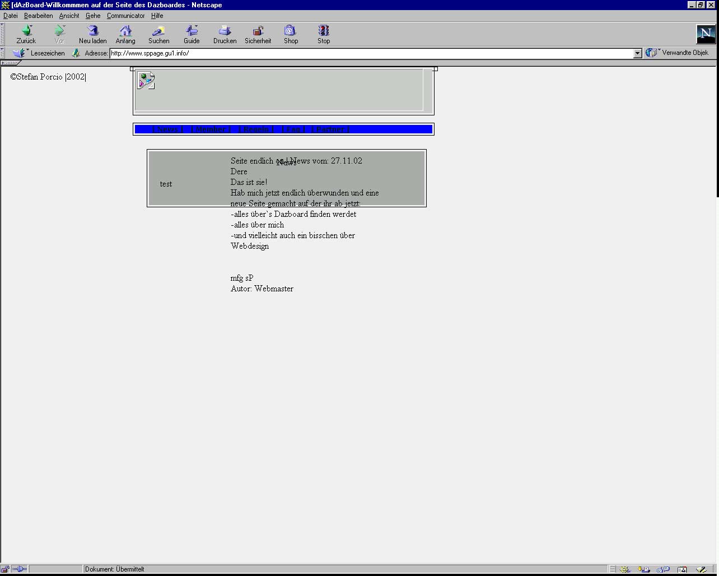This screenshot has width=719, height=576.
Task: Open the Guide toolbar button
Action: (x=192, y=34)
